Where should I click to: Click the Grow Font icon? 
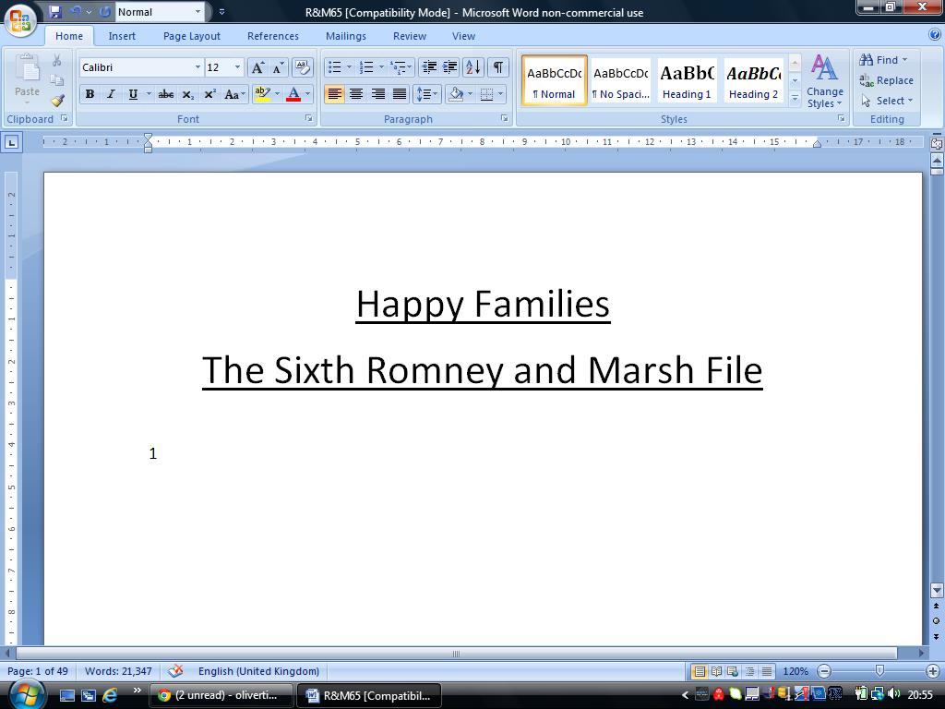tap(258, 67)
